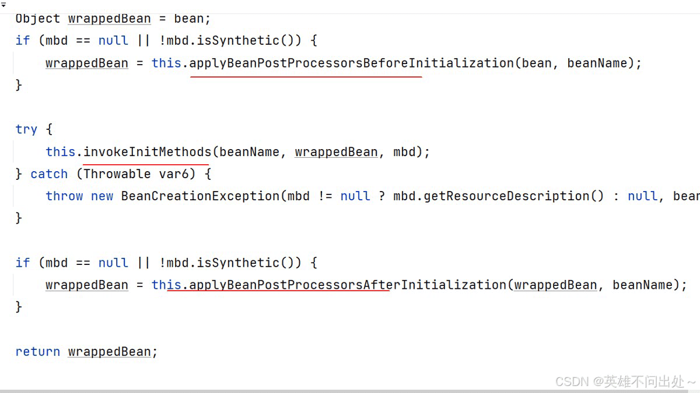Click the Throwable type in catch clause
This screenshot has height=393, width=700.
tap(117, 174)
